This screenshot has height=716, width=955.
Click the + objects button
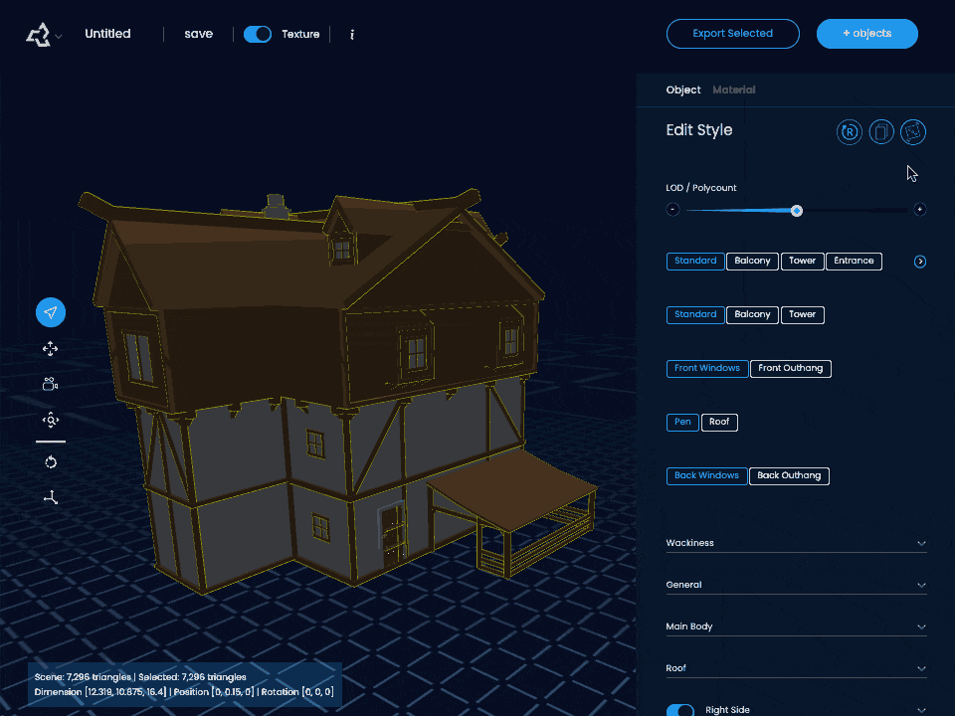[867, 34]
